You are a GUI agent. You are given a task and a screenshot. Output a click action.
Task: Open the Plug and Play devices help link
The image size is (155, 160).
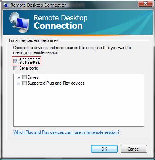click(x=66, y=132)
